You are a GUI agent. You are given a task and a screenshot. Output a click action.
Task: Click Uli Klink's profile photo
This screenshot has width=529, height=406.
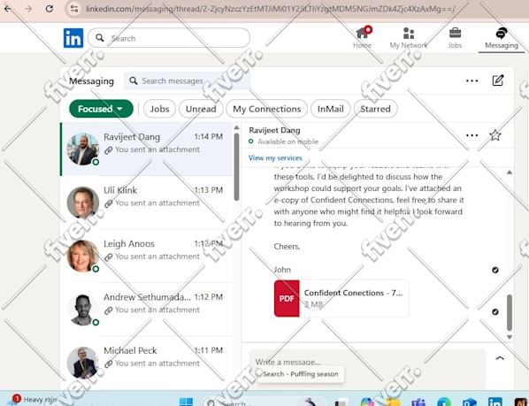(82, 203)
